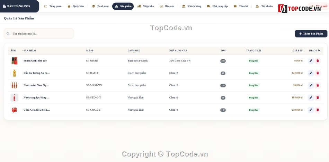The image size is (329, 162).
Task: Edit the Nước mắm Nam Ngư product
Action: 311,85
